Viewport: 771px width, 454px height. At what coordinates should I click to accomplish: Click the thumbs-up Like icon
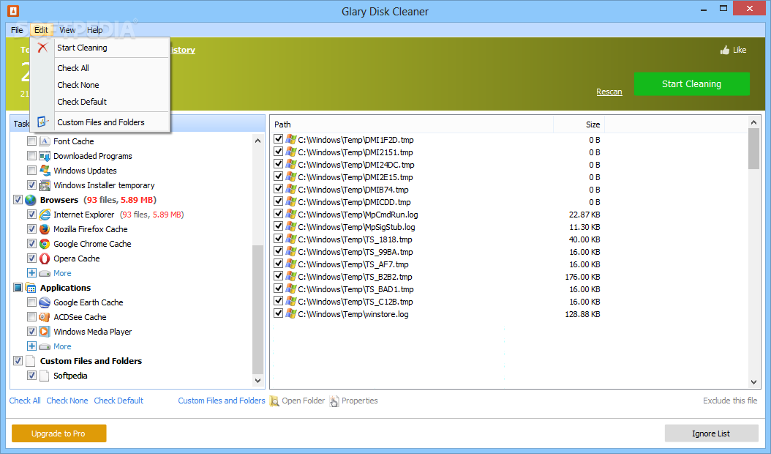tap(725, 50)
